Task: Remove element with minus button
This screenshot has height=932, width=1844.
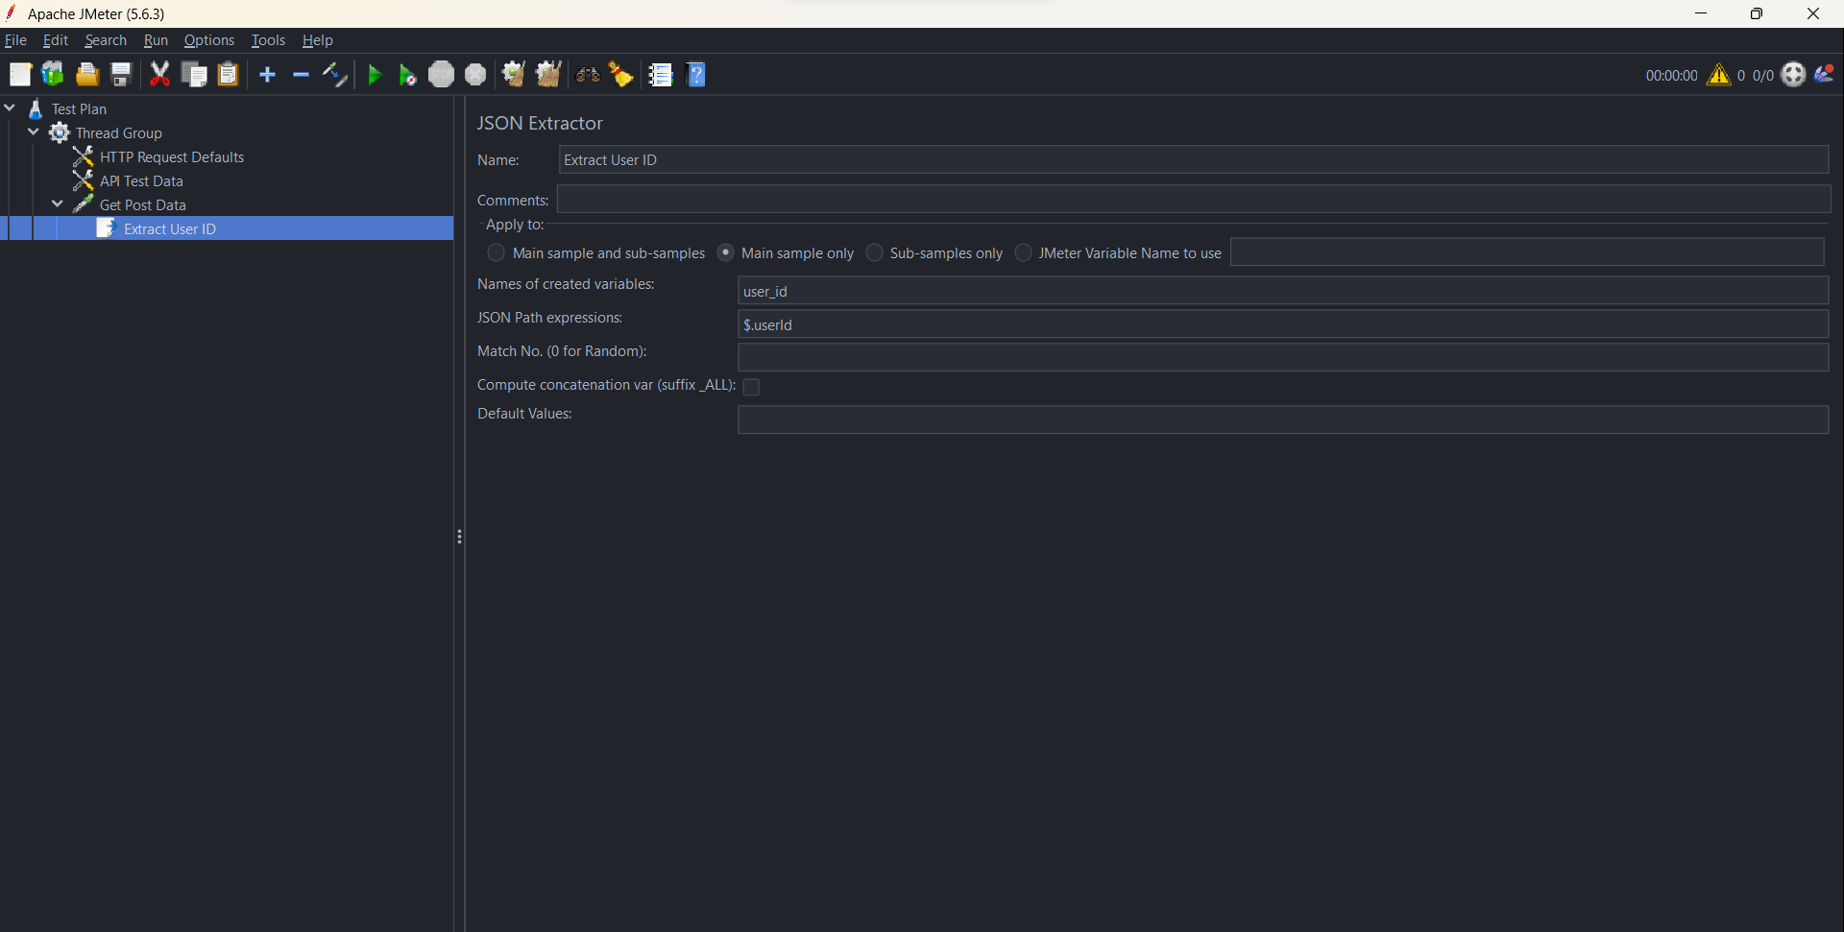Action: click(x=301, y=74)
